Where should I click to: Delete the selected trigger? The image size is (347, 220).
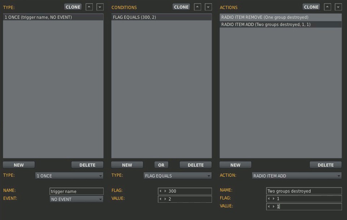[87, 165]
